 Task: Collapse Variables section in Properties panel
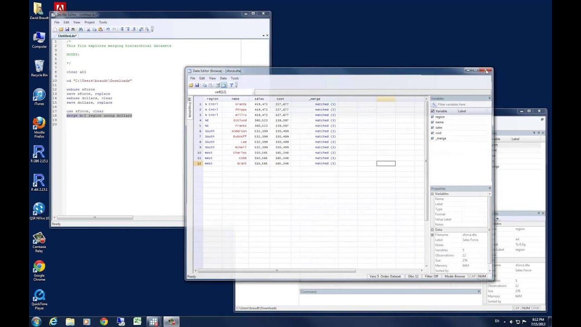pos(432,194)
